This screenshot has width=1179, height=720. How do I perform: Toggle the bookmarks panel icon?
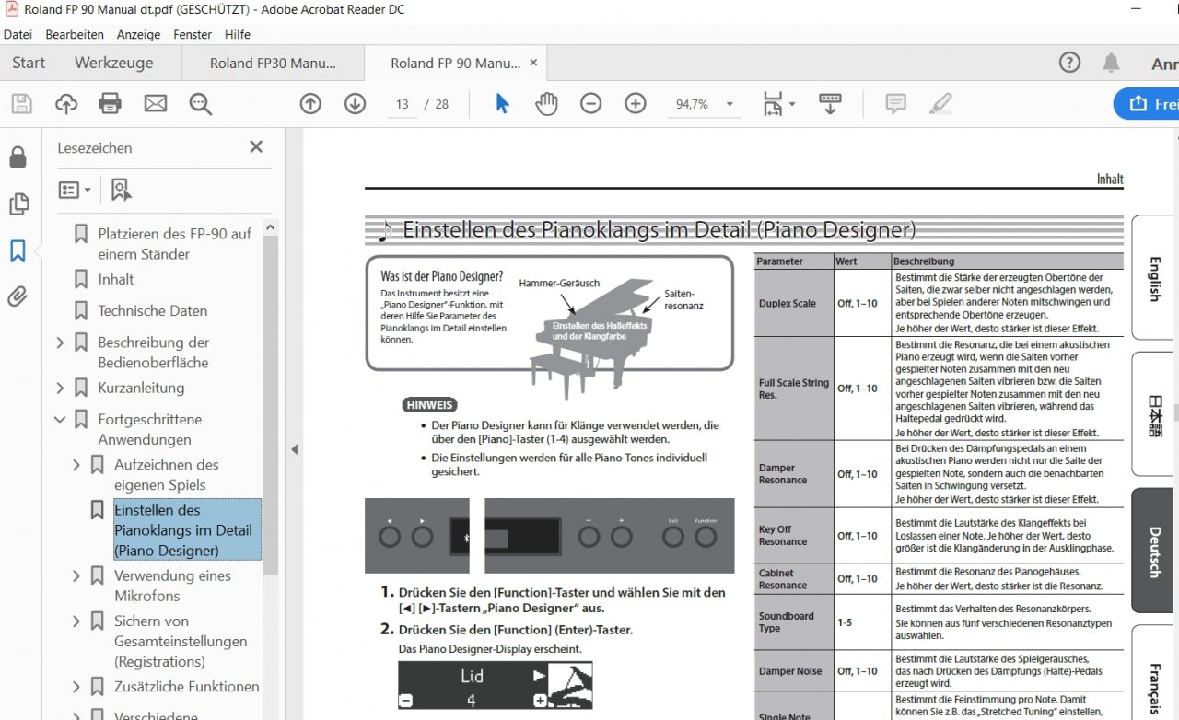(18, 250)
